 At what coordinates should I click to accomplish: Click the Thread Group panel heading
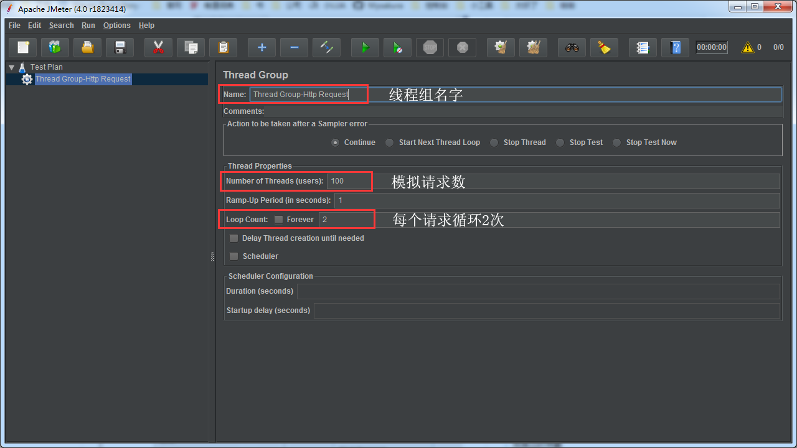(255, 75)
